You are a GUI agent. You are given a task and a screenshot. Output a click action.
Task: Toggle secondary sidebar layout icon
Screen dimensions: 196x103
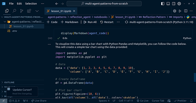174,4
